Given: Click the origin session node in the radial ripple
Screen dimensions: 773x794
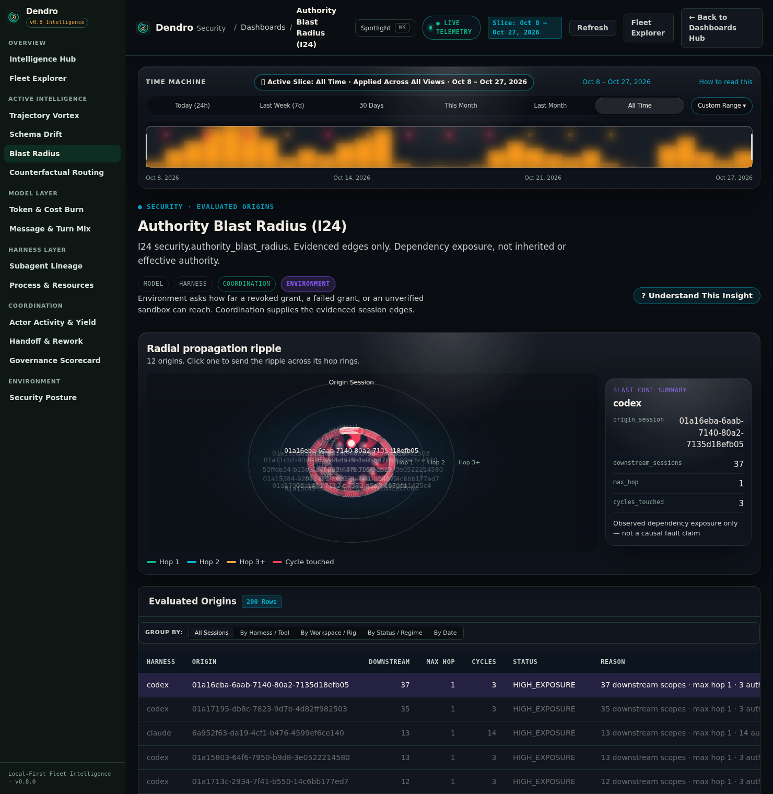Looking at the screenshot, I should coord(351,443).
